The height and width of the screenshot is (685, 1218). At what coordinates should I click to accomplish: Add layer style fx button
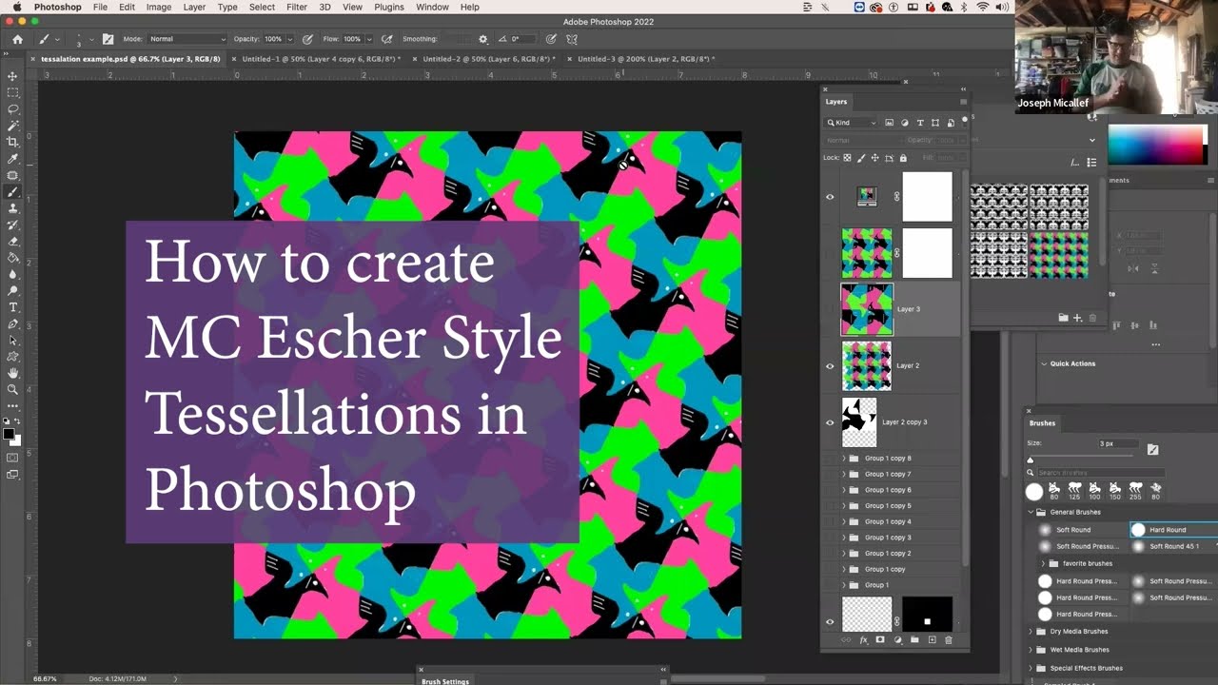tap(864, 640)
